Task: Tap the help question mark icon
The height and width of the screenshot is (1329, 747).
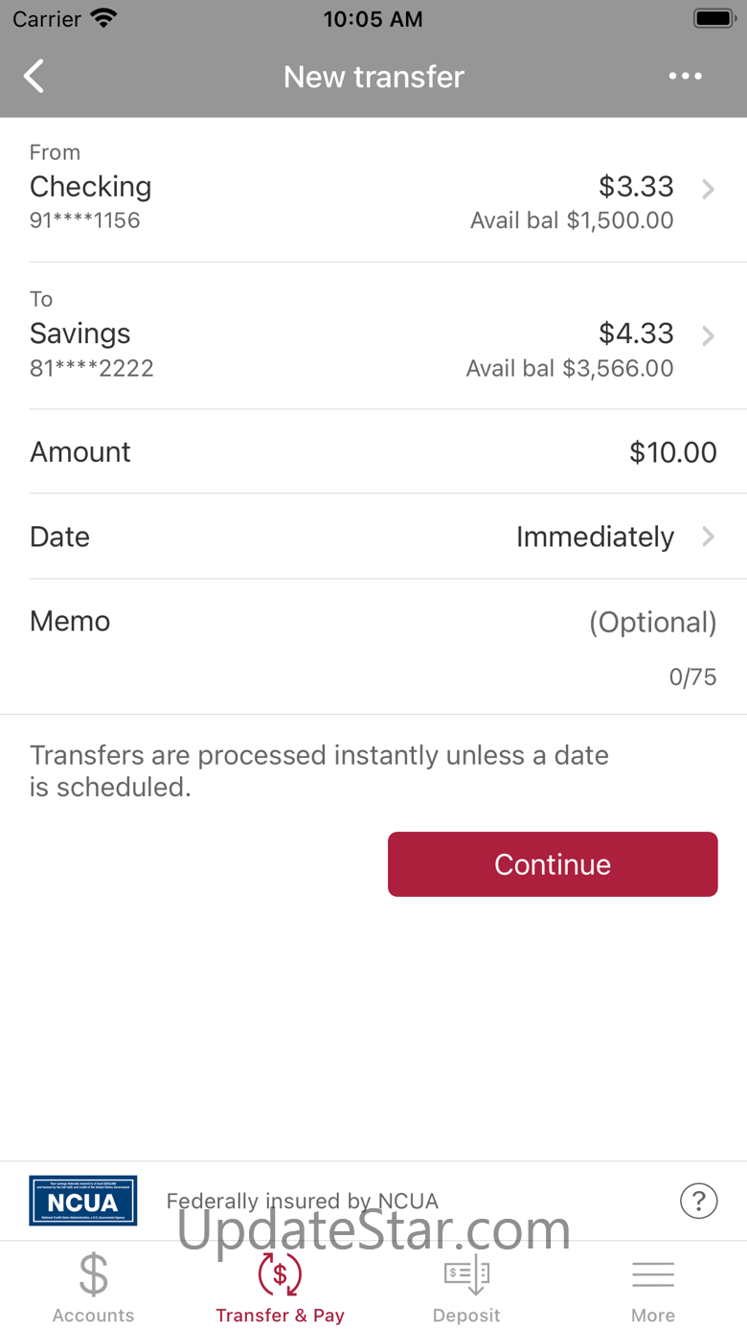Action: click(x=698, y=1201)
